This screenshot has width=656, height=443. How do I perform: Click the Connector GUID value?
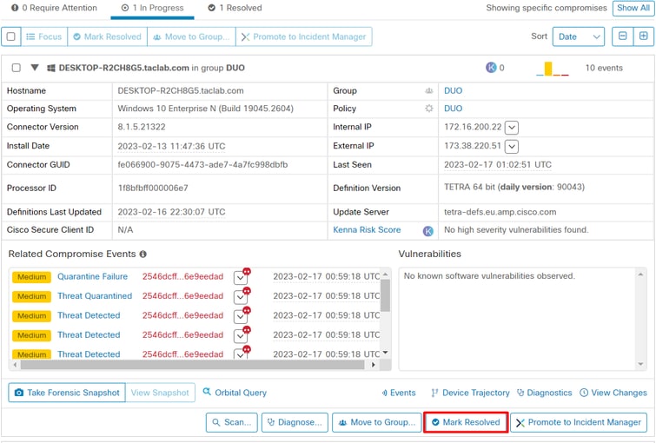point(203,165)
